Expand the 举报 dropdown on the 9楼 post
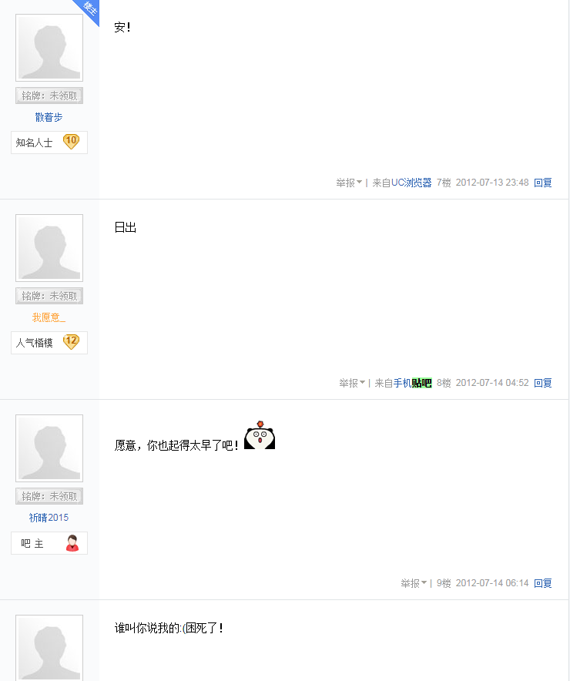Image resolution: width=570 pixels, height=681 pixels. coord(414,583)
